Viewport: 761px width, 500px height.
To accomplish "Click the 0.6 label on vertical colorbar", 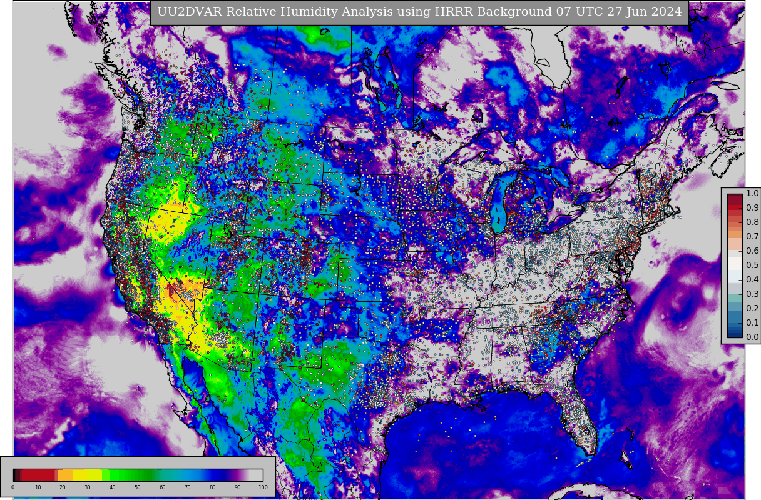I will point(752,251).
